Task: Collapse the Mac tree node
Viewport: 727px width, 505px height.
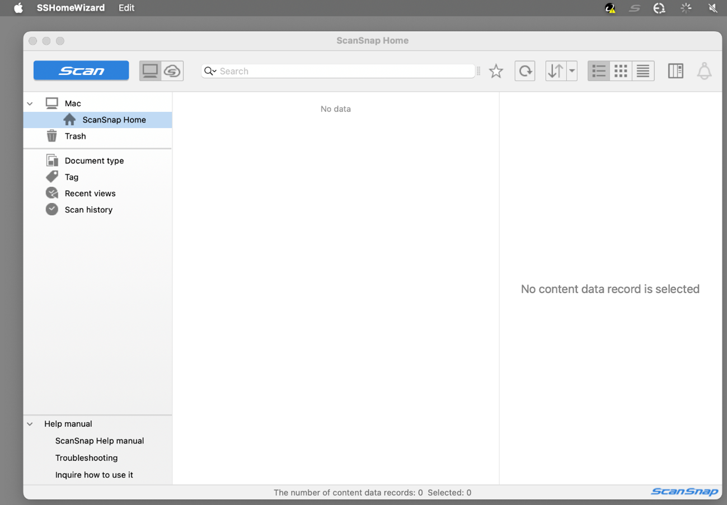Action: (30, 103)
